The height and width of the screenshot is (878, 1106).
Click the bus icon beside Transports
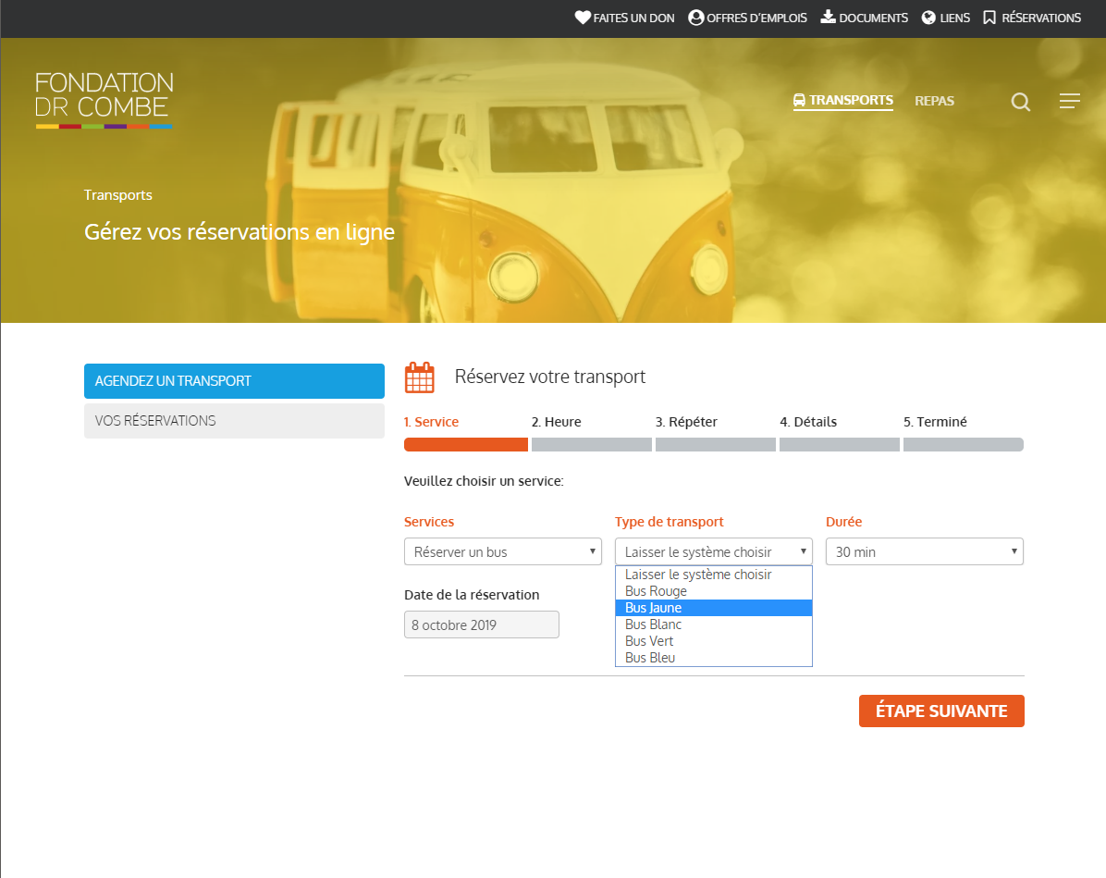(x=799, y=100)
